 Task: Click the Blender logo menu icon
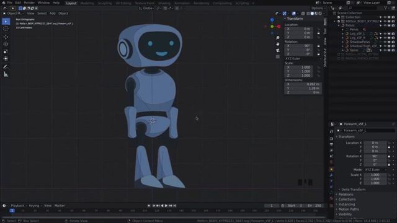(4, 2)
